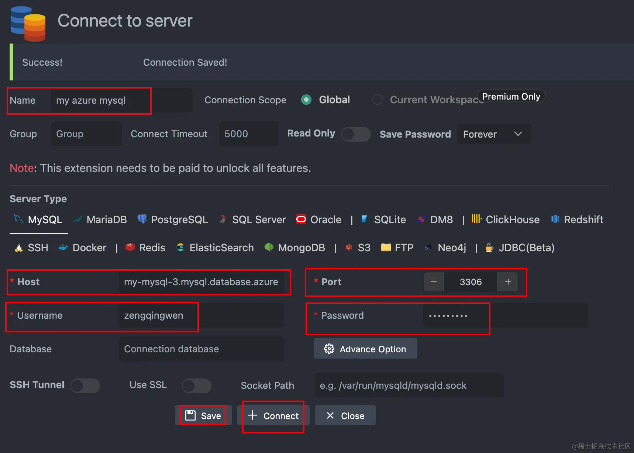The width and height of the screenshot is (634, 453).
Task: Click the Redshift icon
Action: point(555,219)
